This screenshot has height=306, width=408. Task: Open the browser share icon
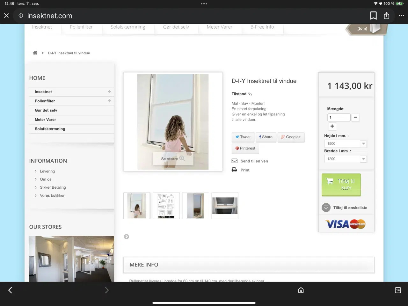click(387, 16)
